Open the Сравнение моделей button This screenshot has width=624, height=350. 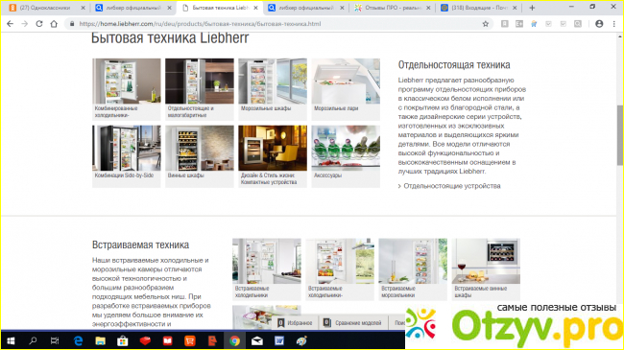coord(353,322)
